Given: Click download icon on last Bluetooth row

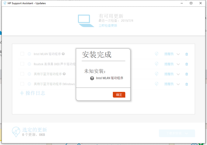Looking at the screenshot, I should (157, 84).
